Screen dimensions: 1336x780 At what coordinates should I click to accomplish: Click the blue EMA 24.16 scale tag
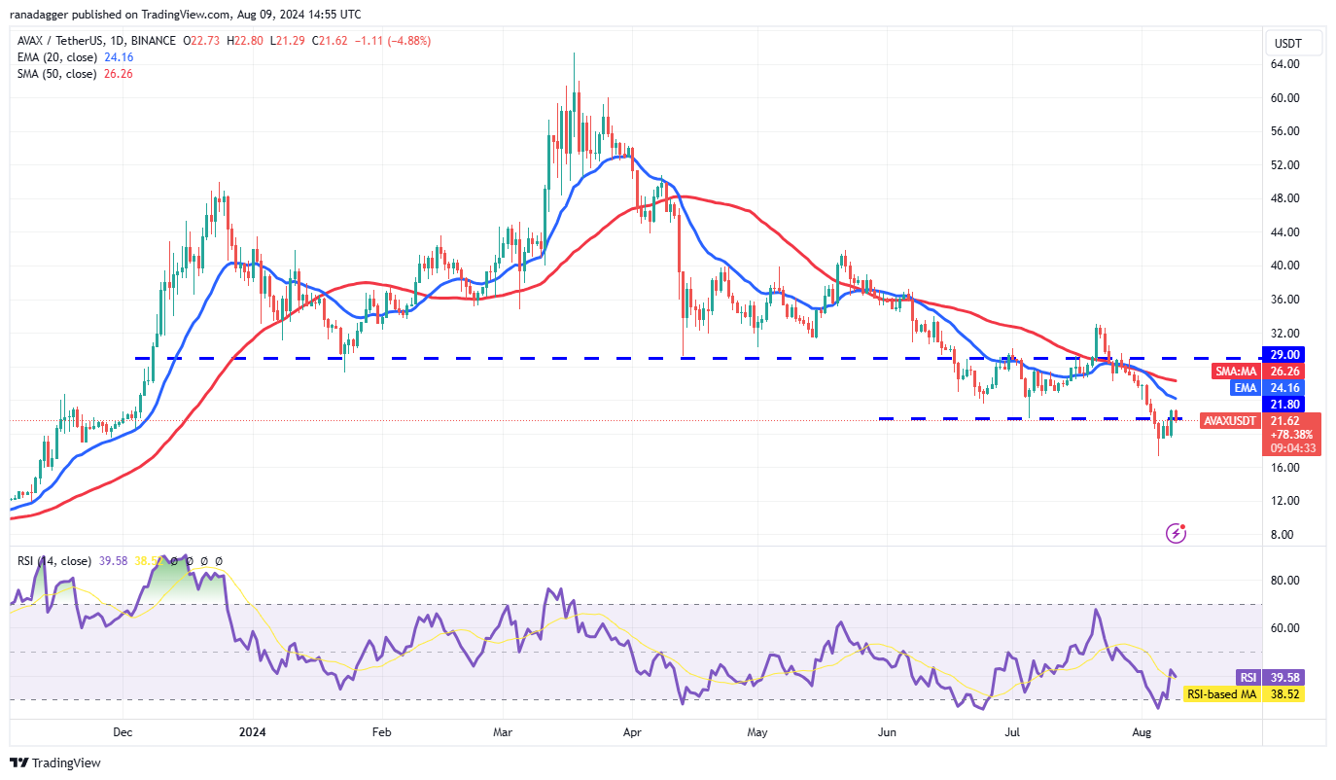pyautogui.click(x=1267, y=387)
